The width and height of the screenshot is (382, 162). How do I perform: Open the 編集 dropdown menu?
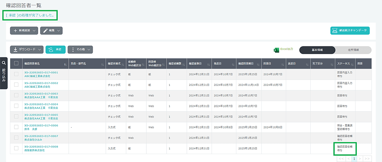[x=51, y=30]
